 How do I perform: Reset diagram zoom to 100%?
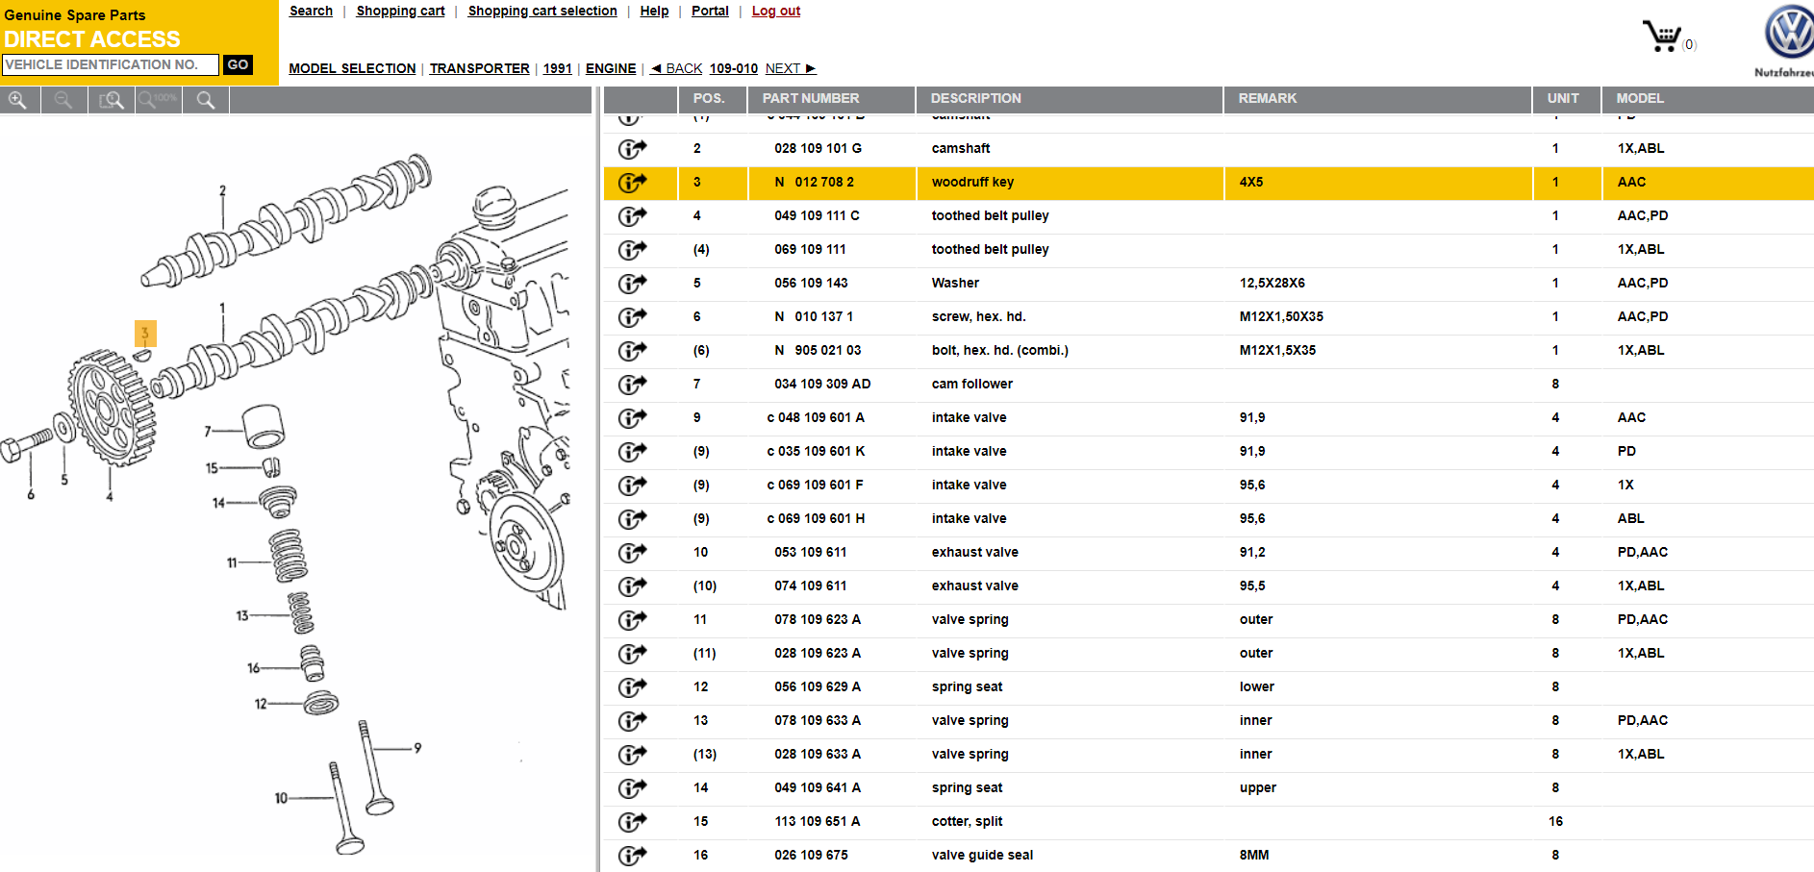tap(158, 100)
